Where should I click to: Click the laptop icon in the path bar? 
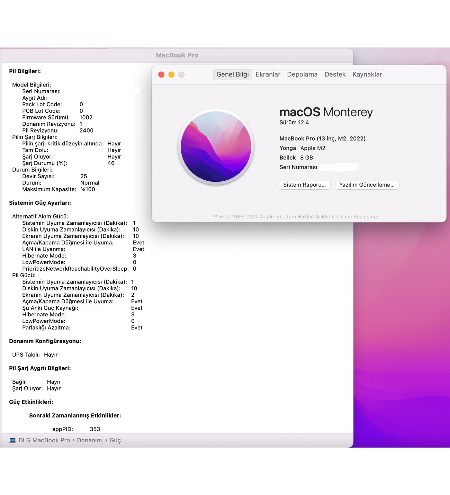tap(12, 440)
